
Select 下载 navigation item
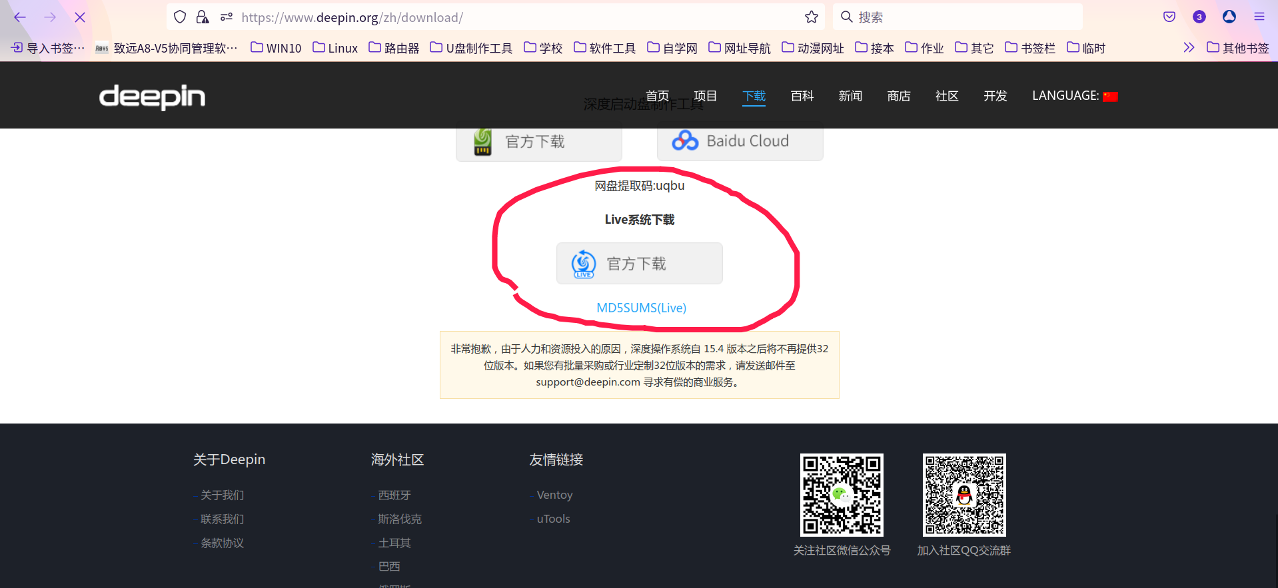(x=754, y=96)
